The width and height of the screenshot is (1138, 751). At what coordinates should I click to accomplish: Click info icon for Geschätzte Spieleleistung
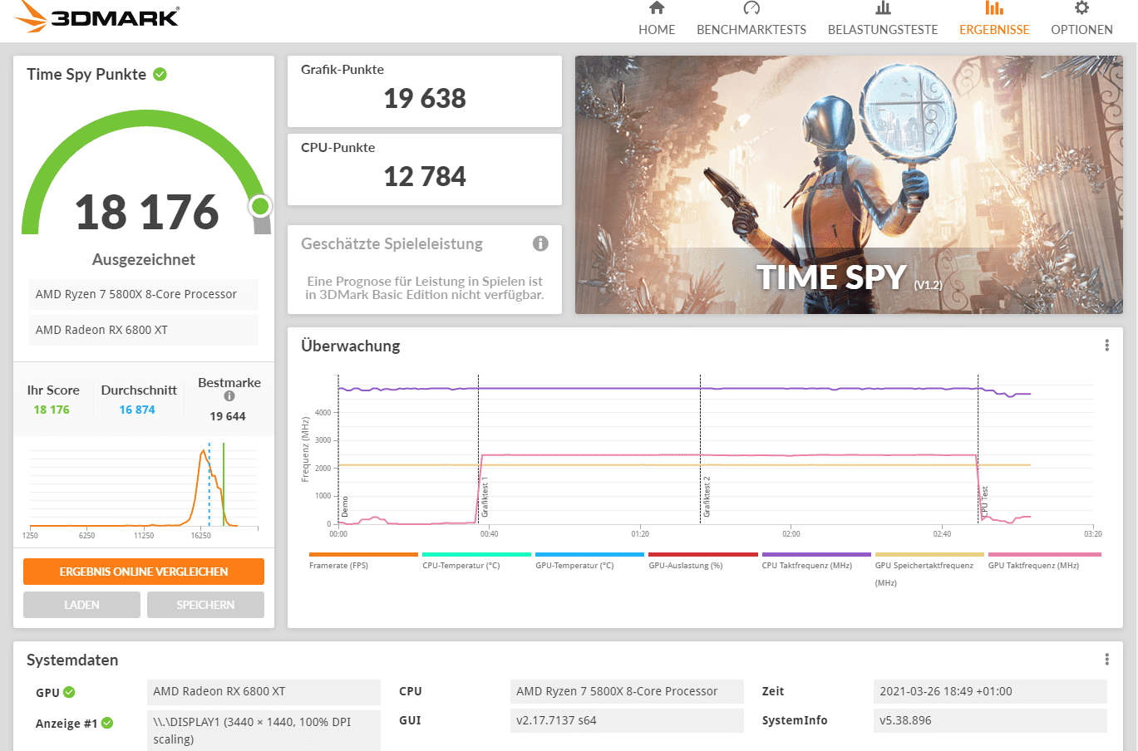tap(540, 243)
